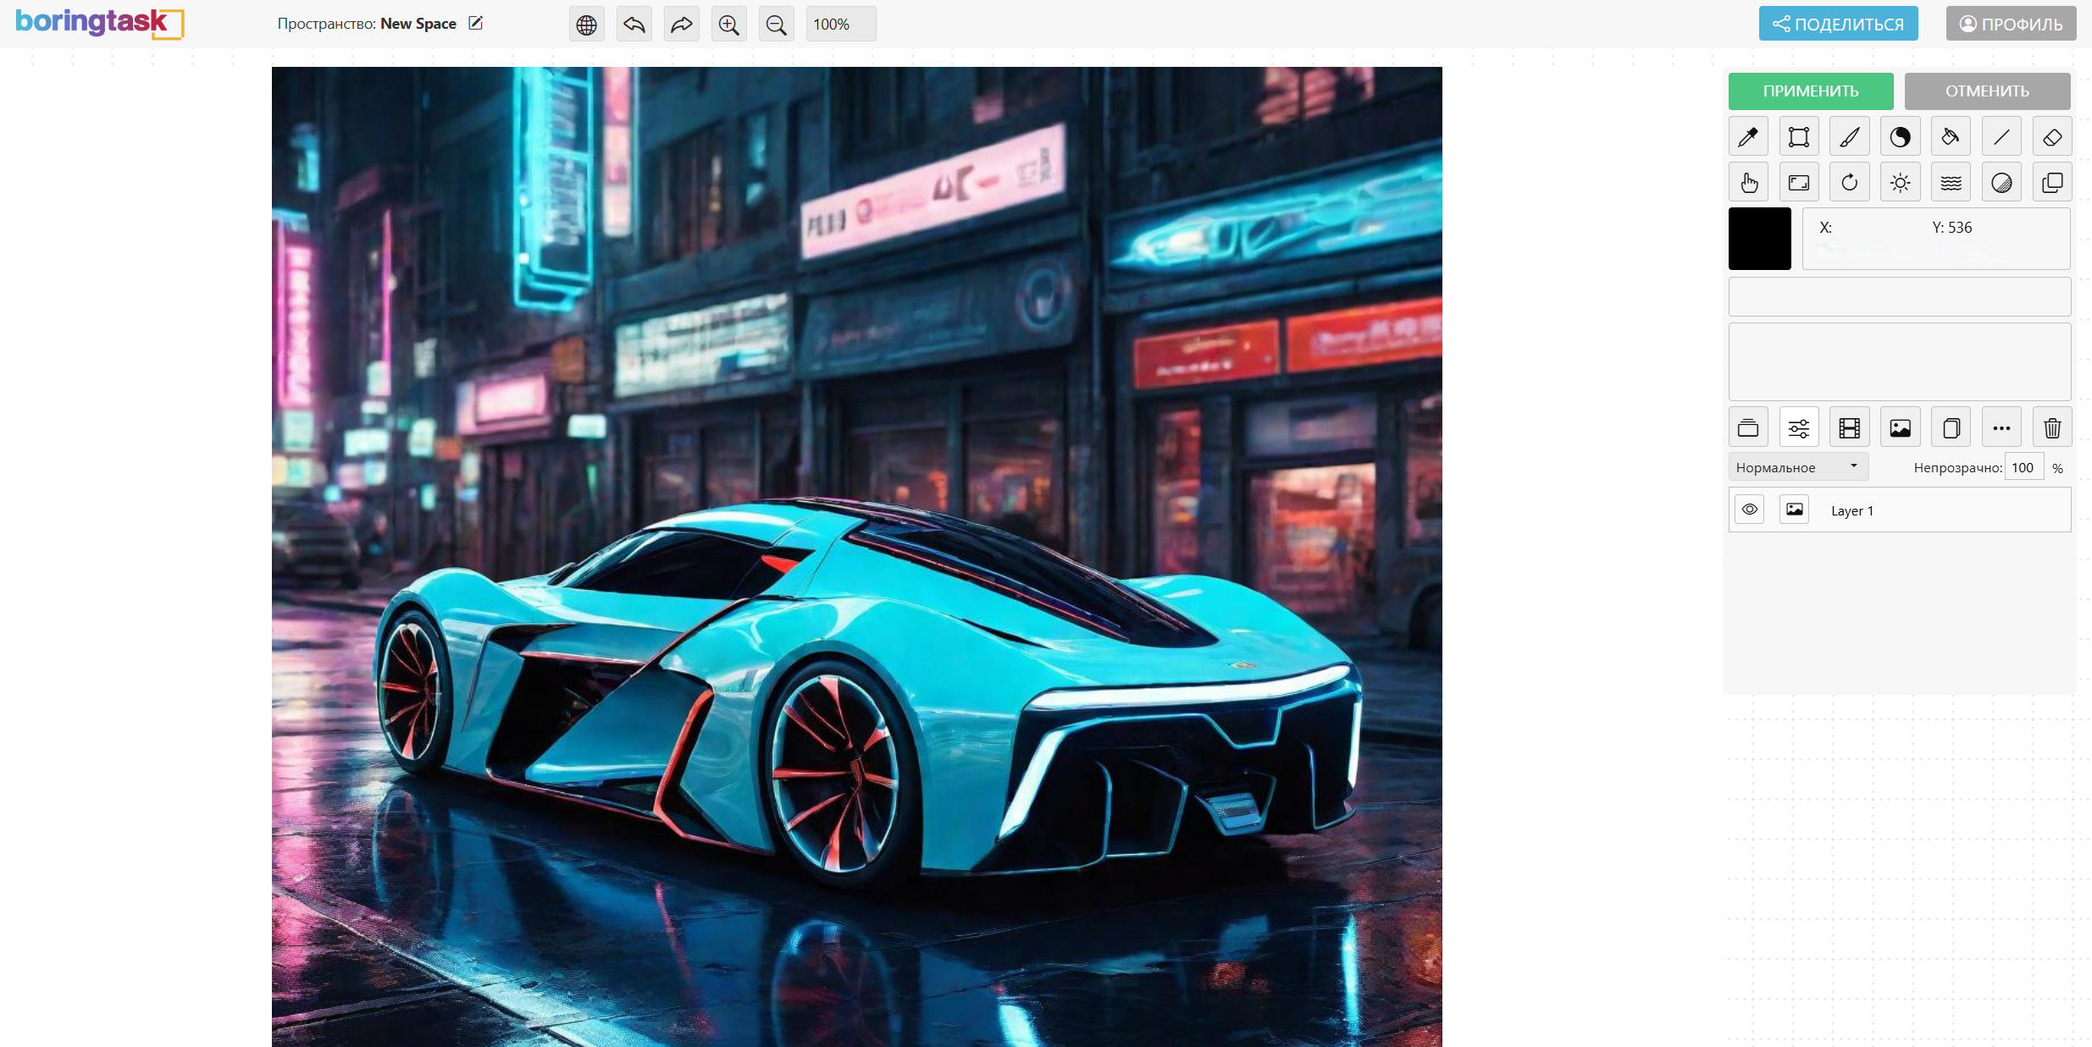Open the language globe selector
Viewport: 2092px width, 1047px height.
586,25
